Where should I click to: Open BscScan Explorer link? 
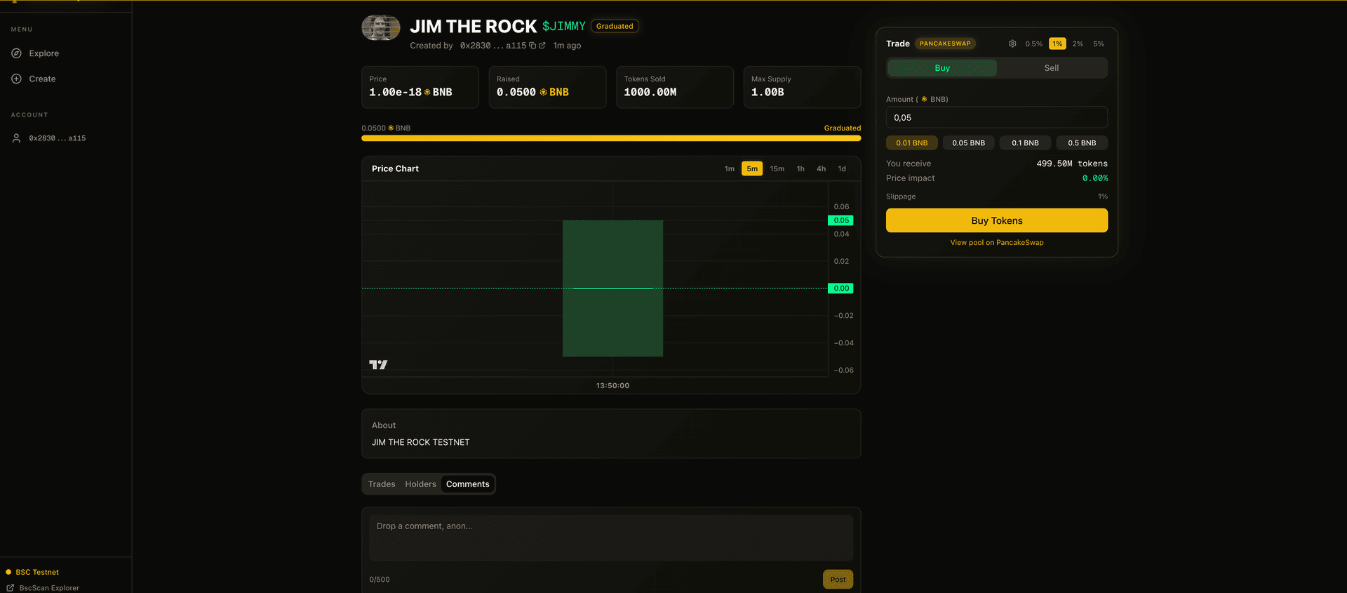click(x=48, y=588)
